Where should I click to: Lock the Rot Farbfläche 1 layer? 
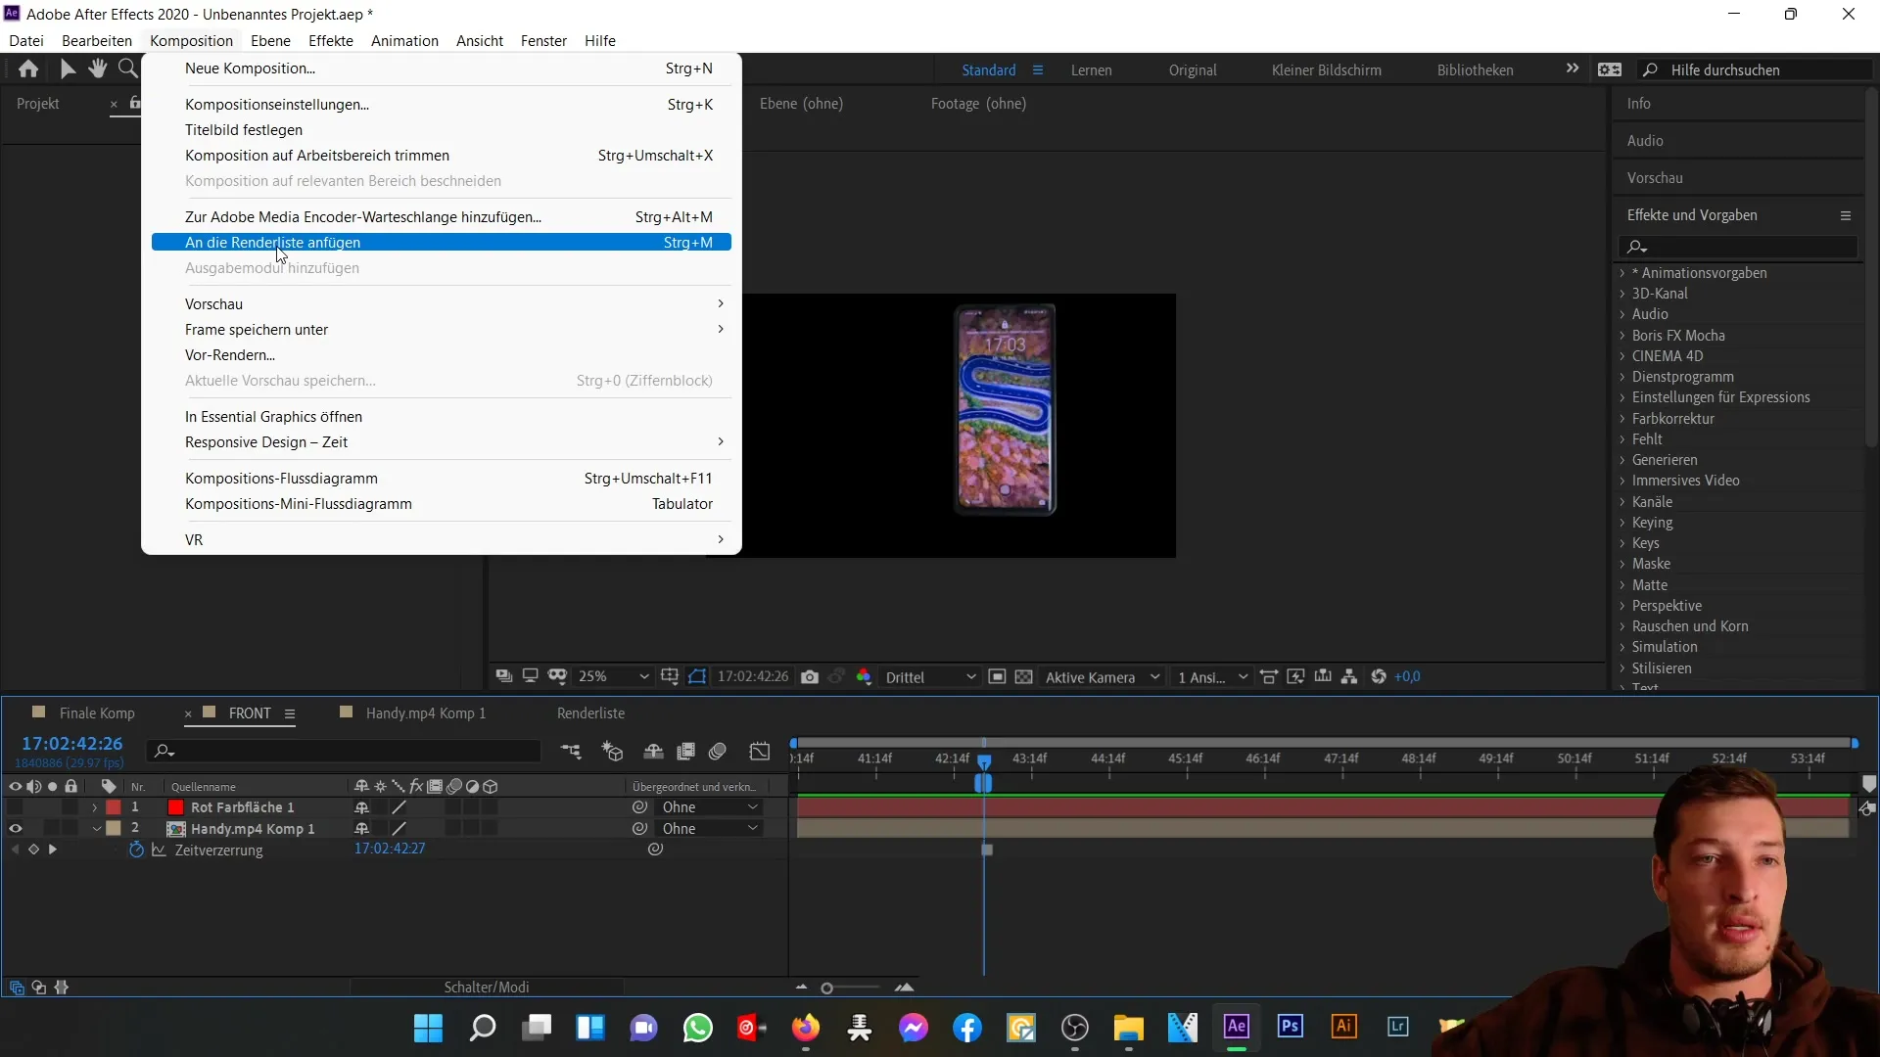click(x=70, y=807)
